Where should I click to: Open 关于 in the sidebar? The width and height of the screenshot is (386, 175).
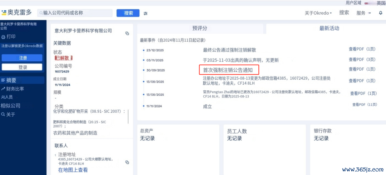(x=8, y=114)
